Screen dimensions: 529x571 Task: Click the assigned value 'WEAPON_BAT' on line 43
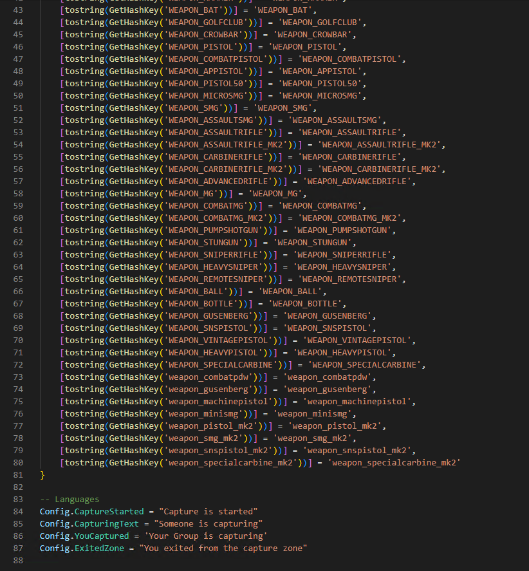pyautogui.click(x=283, y=10)
